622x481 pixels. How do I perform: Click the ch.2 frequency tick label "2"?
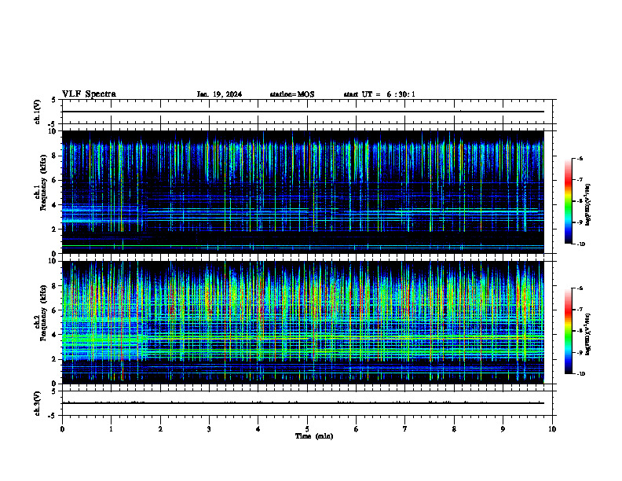pos(54,359)
